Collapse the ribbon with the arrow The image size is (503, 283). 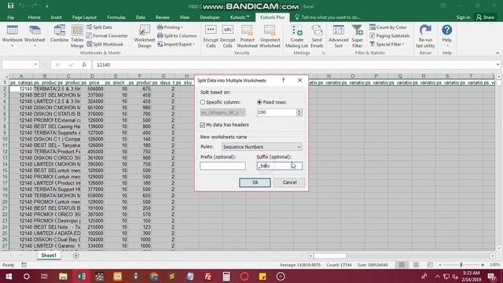(497, 53)
